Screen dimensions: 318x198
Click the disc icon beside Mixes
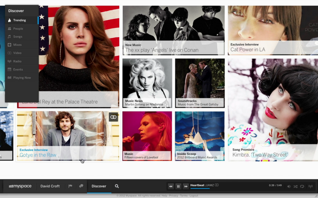[x=9, y=45]
